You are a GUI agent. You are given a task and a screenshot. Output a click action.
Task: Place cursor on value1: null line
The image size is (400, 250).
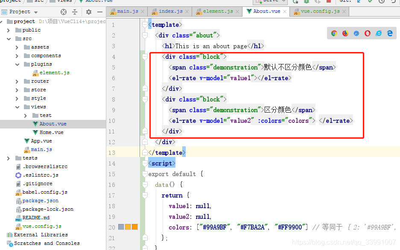pos(190,206)
